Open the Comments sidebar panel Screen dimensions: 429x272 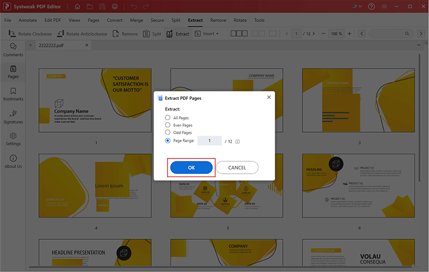13,50
